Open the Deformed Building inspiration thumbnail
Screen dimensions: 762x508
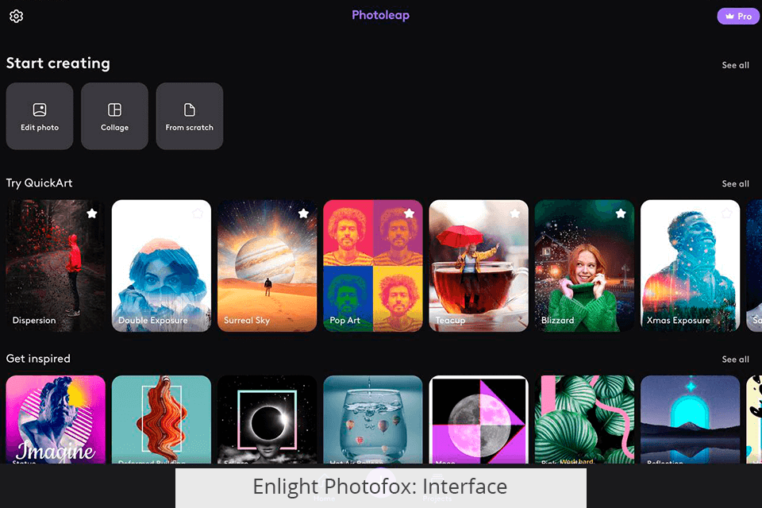161,420
